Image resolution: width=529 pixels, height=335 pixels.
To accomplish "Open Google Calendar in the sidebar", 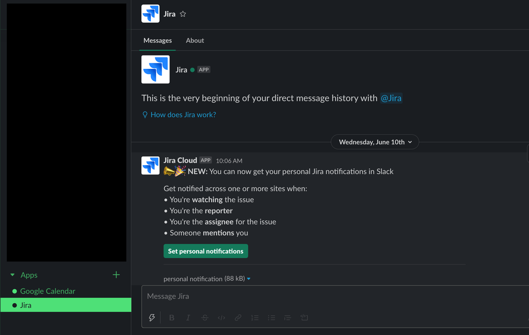I will [48, 291].
